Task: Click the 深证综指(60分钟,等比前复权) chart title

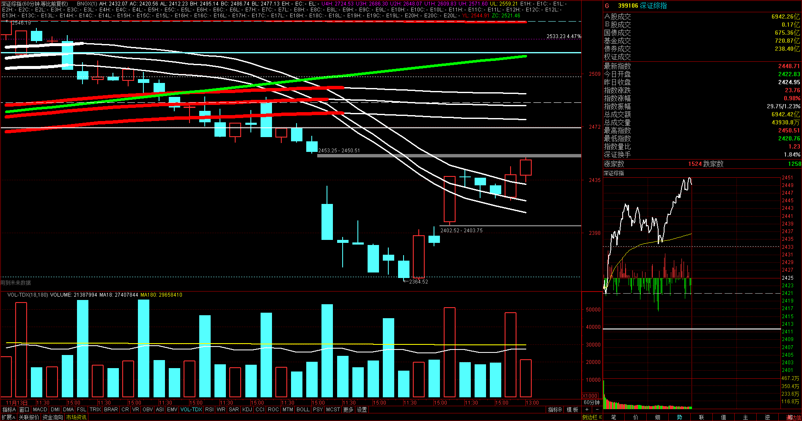Action: (x=35, y=4)
